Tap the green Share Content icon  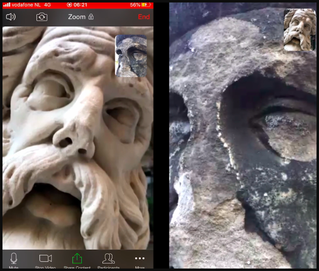tap(77, 259)
